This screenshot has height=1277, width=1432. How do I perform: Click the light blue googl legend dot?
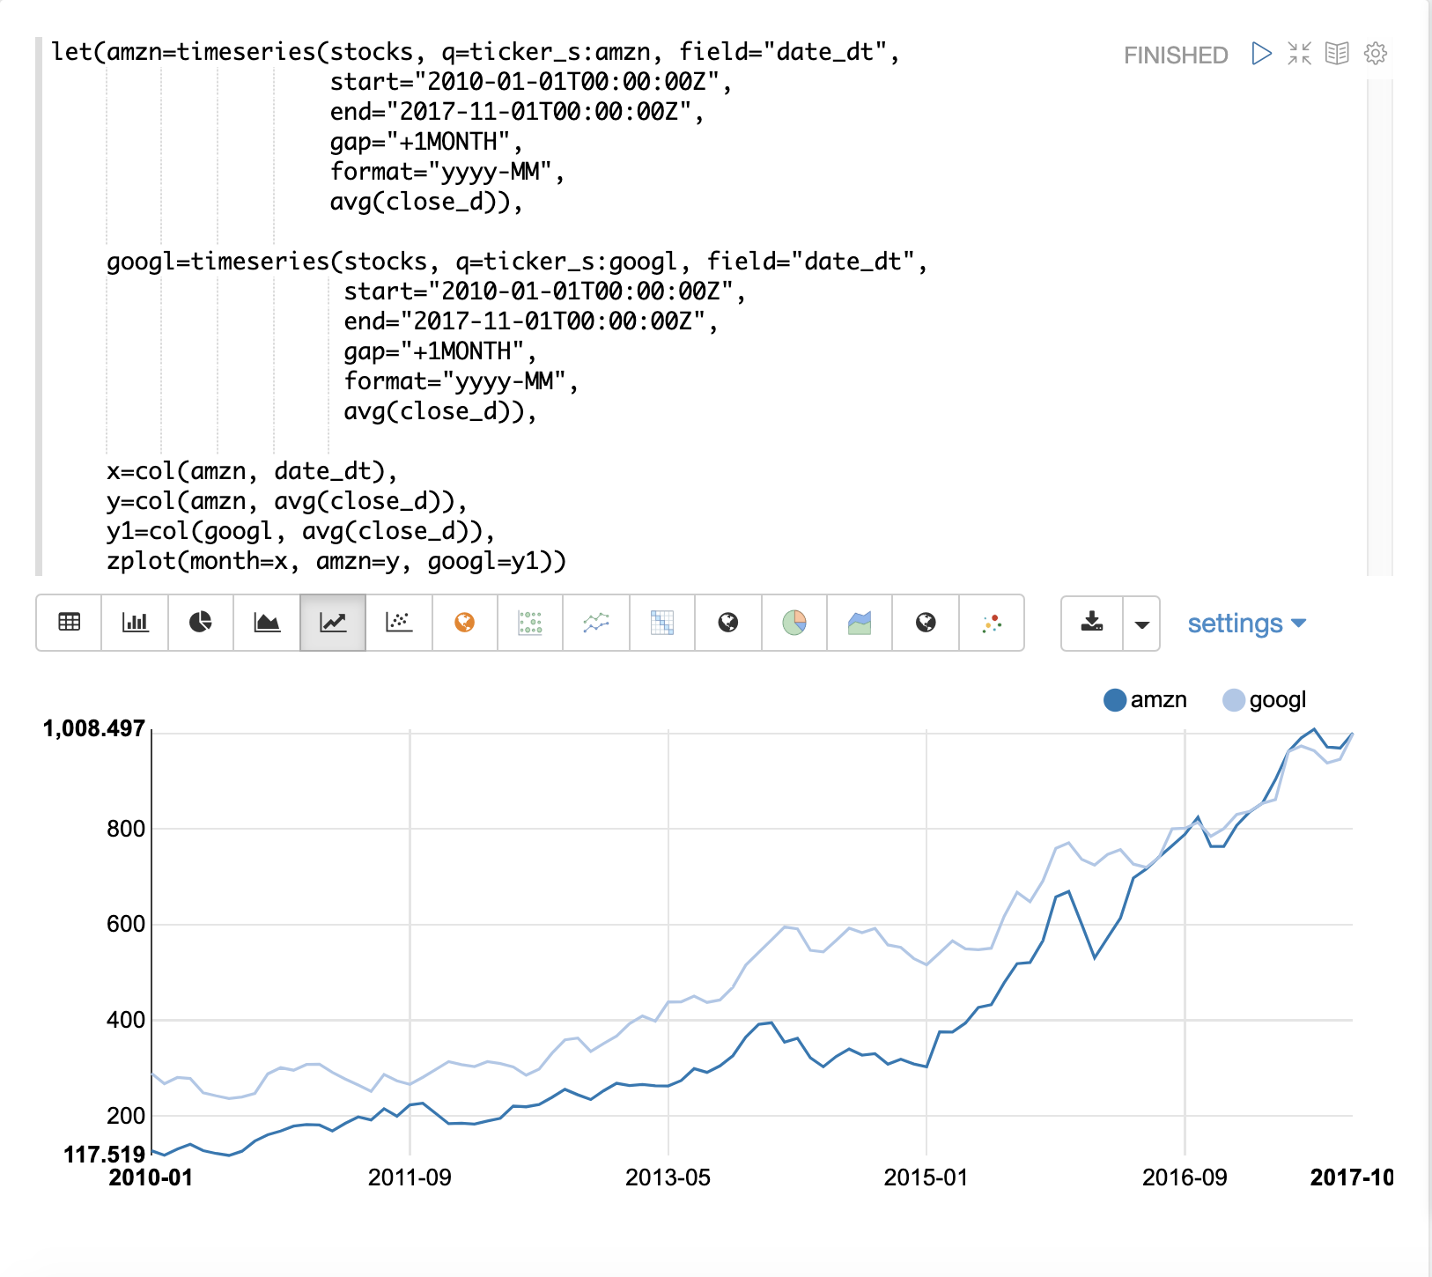[1234, 700]
